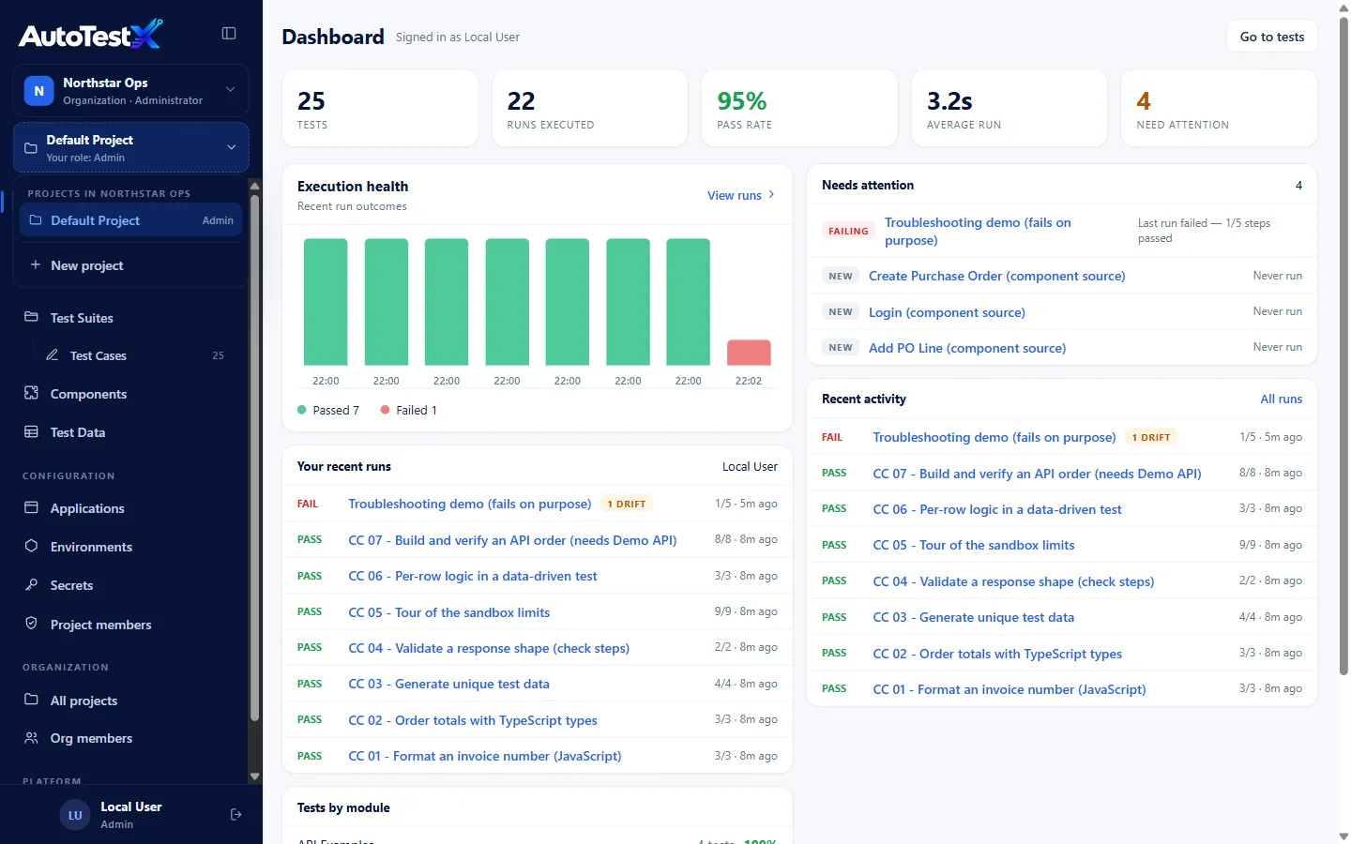
Task: Open the Test Suites menu item
Action: (131, 318)
